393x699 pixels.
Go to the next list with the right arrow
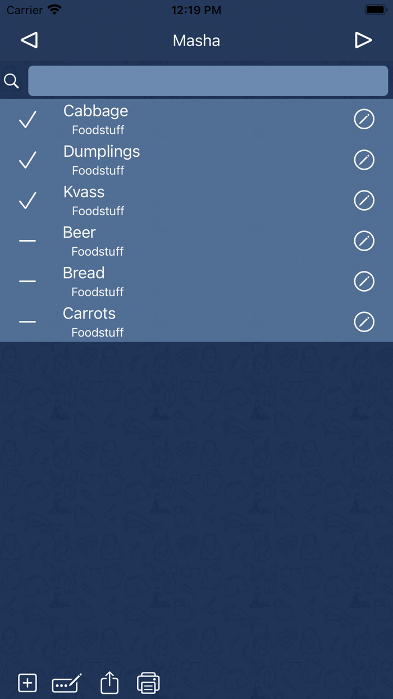point(364,40)
